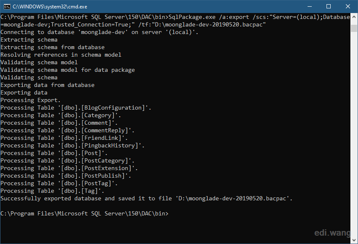Click the PingbackHistory table output line
The image size is (358, 244).
(x=72, y=146)
